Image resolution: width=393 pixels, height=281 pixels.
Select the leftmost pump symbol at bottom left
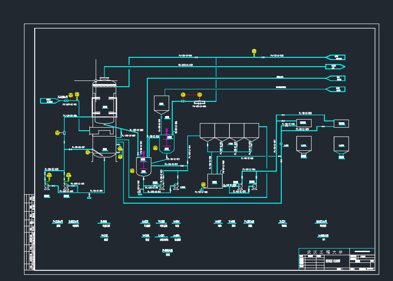click(x=47, y=186)
